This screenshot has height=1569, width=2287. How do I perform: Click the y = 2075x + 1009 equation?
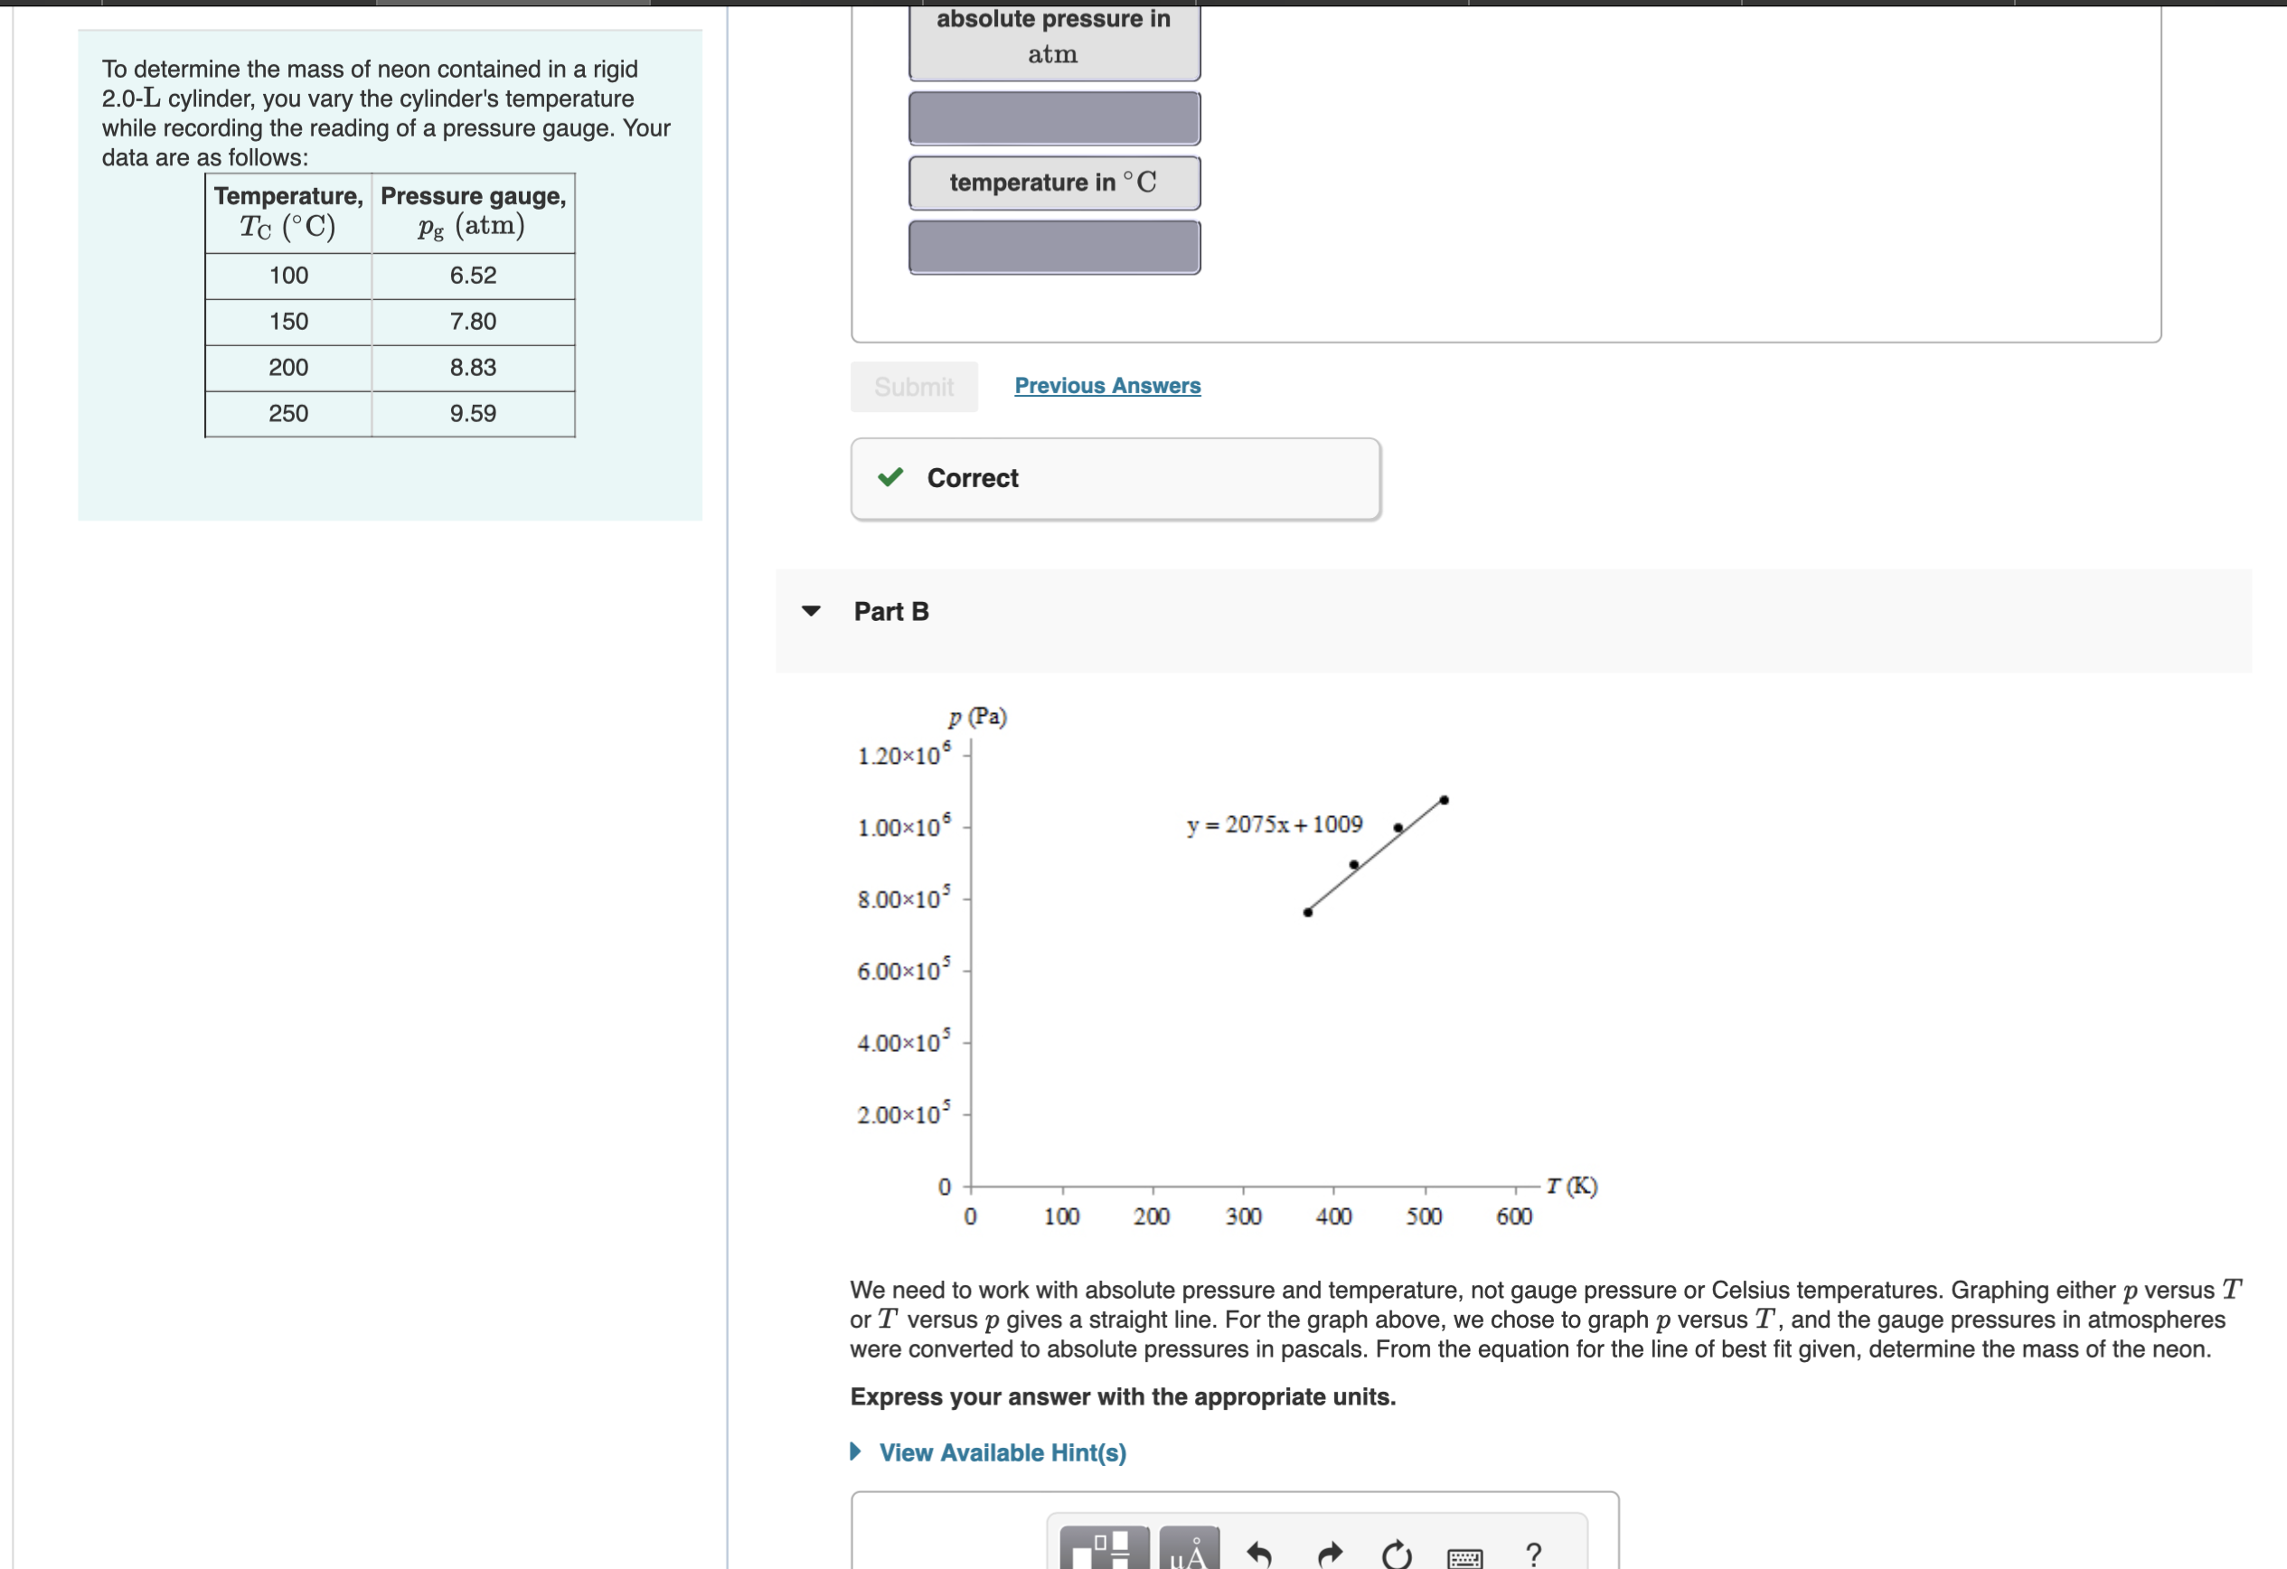1275,825
